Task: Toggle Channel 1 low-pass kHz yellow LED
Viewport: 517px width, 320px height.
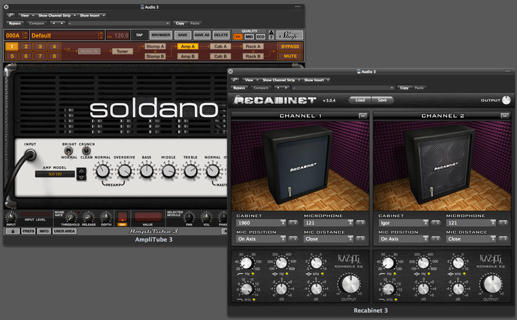Action: pos(254,299)
